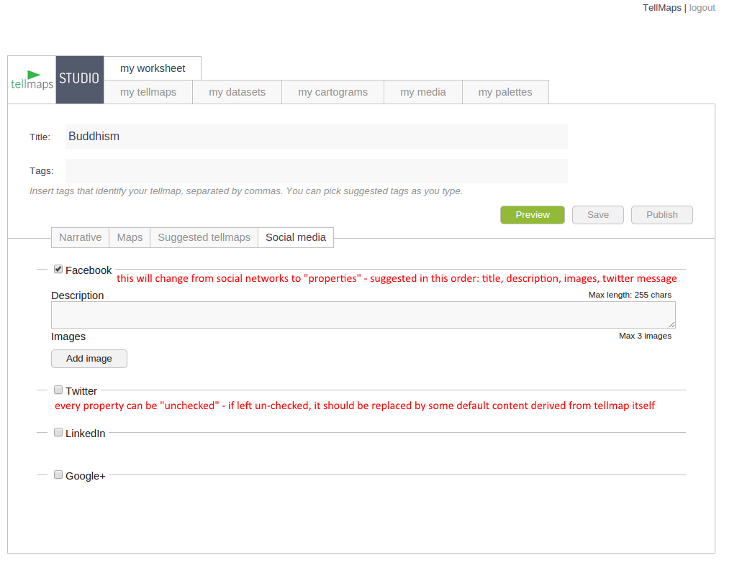This screenshot has height=573, width=737.
Task: Focus the Facebook Description text area
Action: pos(363,315)
